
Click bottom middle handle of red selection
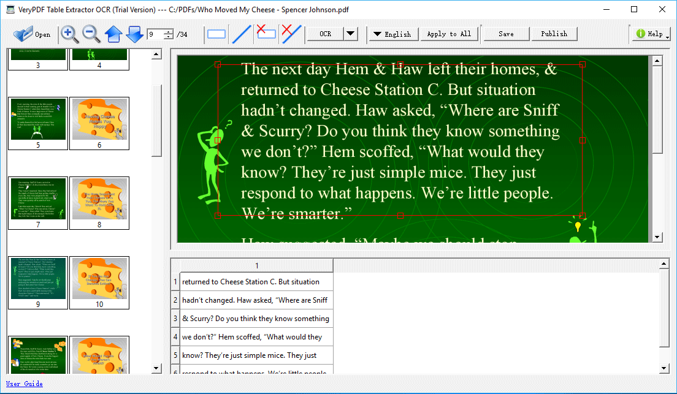tap(400, 215)
